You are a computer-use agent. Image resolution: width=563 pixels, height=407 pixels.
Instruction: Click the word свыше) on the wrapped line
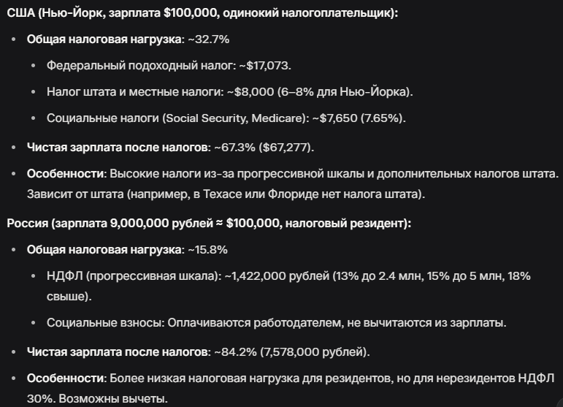click(x=69, y=297)
